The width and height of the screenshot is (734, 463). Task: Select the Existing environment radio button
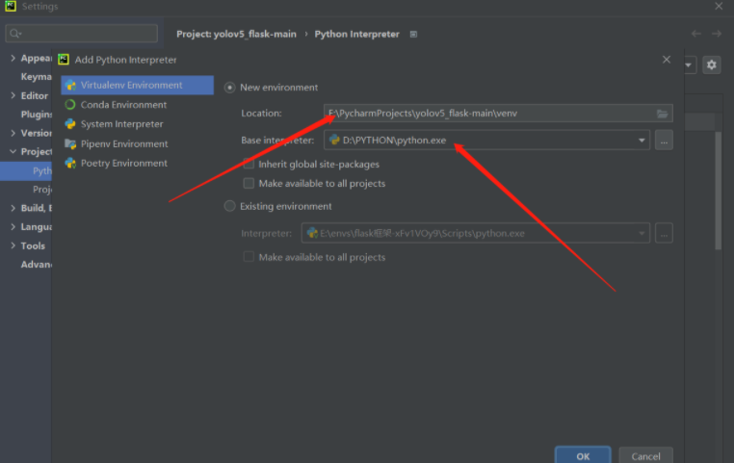click(229, 206)
